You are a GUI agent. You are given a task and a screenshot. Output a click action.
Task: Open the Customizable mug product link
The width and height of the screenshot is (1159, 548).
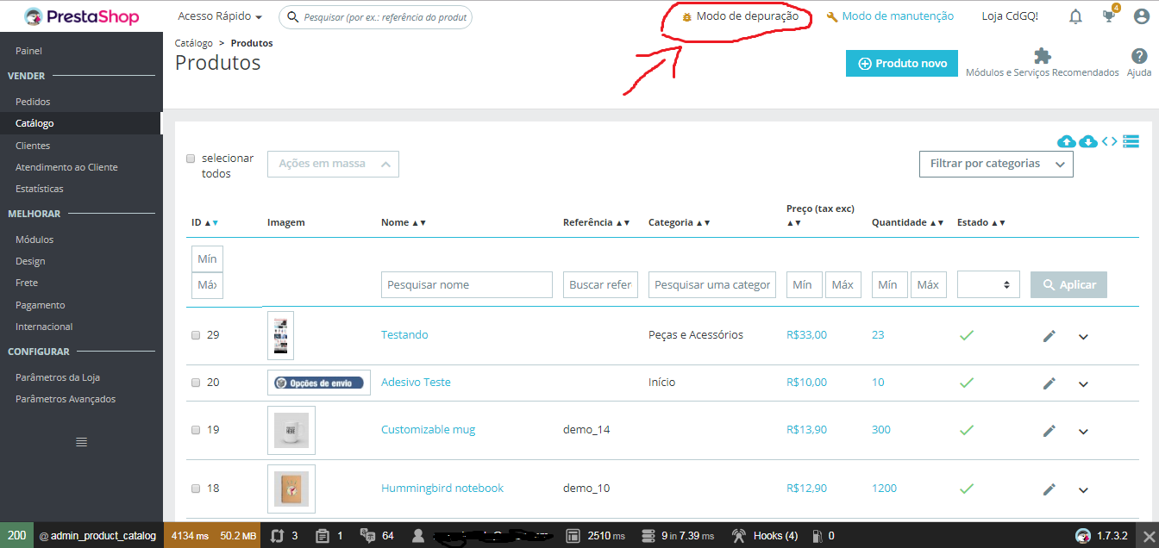point(429,430)
